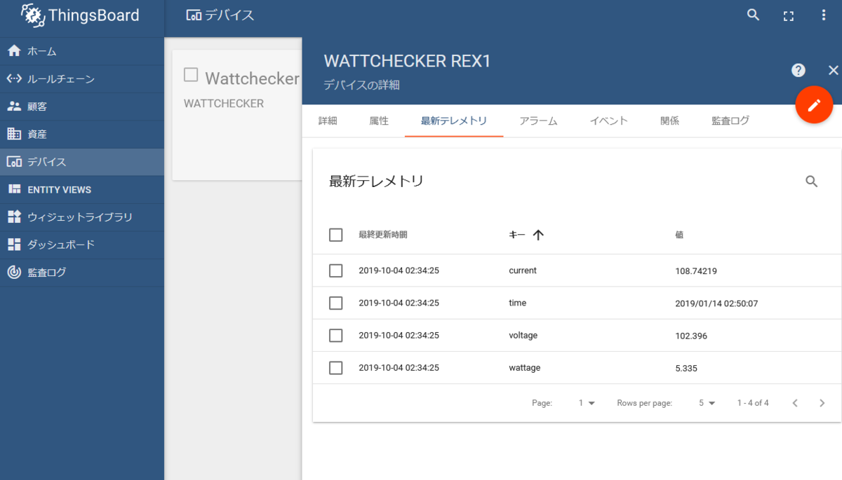Click the dashboard sidebar icon

(x=14, y=245)
